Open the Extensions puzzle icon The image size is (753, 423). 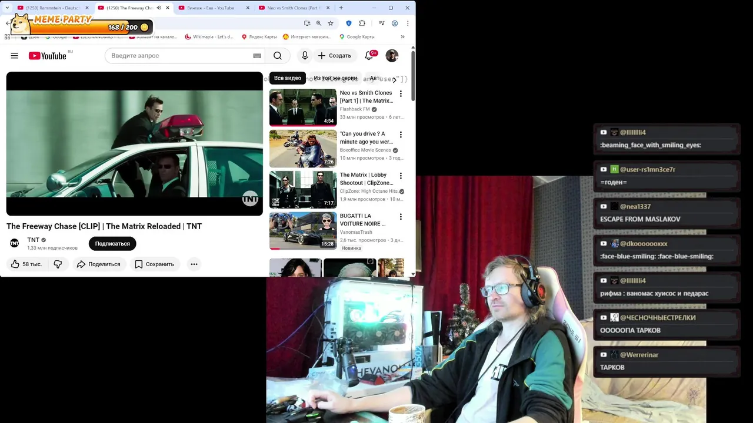362,23
